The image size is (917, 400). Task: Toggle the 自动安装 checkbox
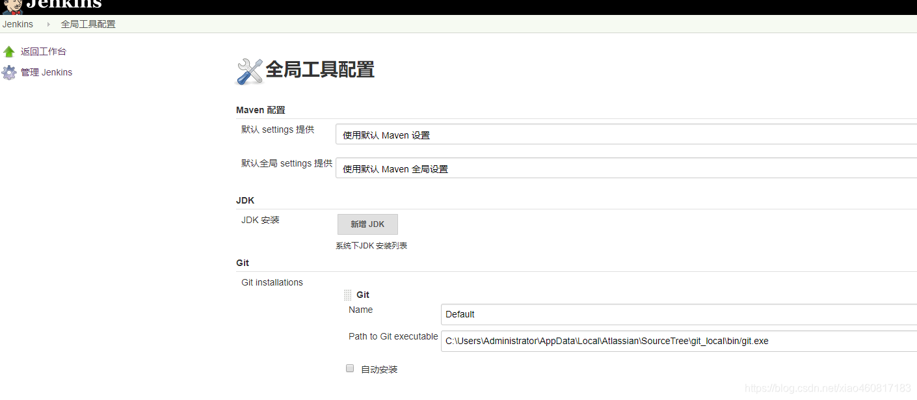pos(350,368)
